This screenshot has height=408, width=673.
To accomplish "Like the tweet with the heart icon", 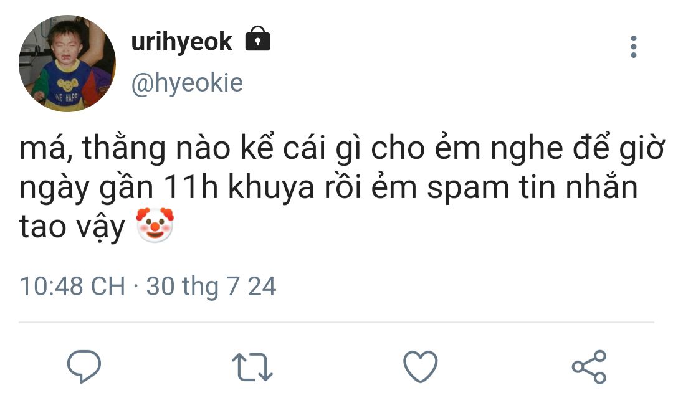I will (421, 366).
